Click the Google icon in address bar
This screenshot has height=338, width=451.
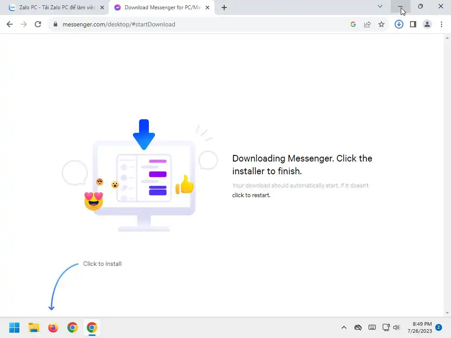pos(353,25)
